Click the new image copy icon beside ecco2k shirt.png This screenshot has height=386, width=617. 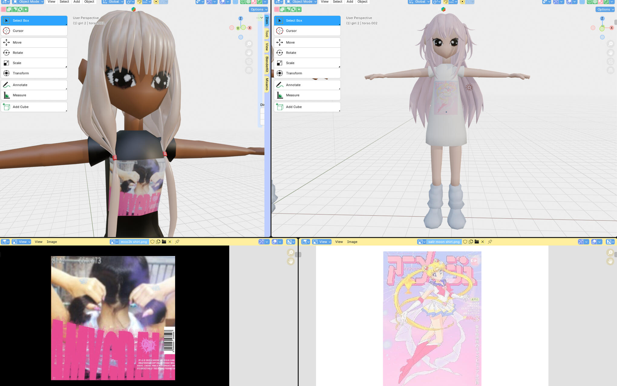[x=158, y=242]
